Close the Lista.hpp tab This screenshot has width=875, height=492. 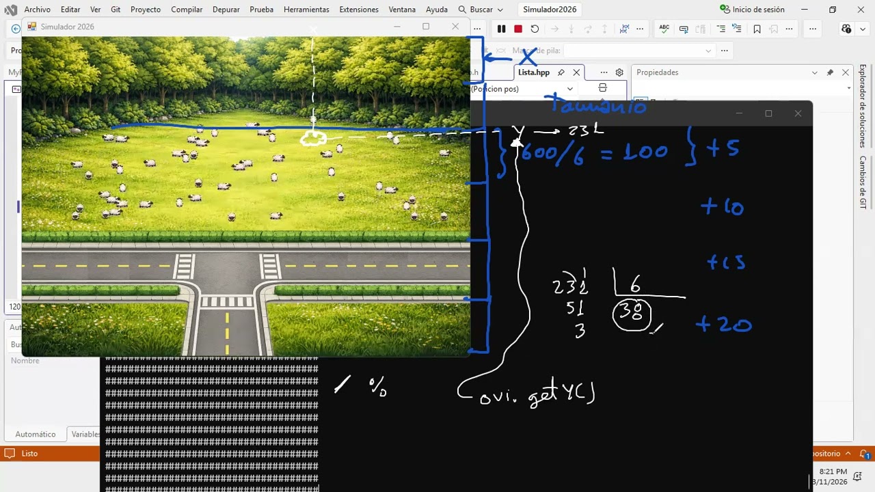[576, 72]
